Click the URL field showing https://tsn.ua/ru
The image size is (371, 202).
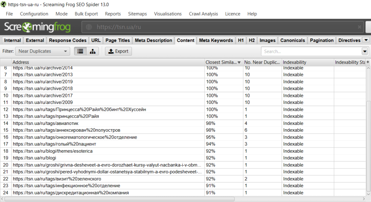click(x=223, y=27)
